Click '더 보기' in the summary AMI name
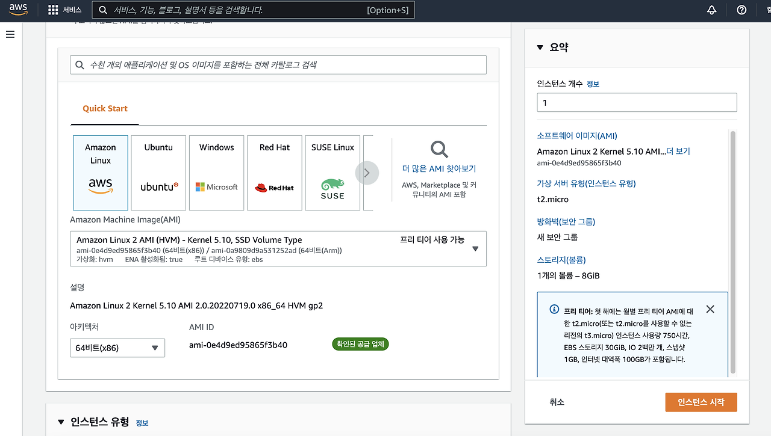 point(678,152)
